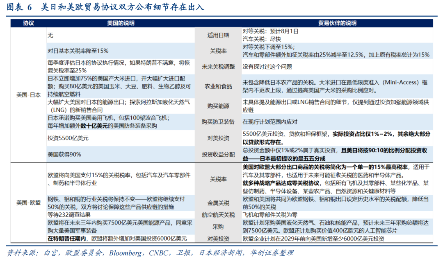Select the "协议" column header
Viewport: 443px width, 261px height.
click(28, 23)
